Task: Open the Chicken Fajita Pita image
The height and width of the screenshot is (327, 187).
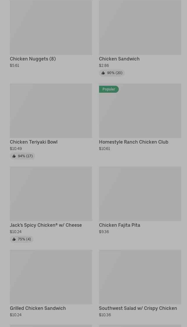Action: tap(140, 194)
